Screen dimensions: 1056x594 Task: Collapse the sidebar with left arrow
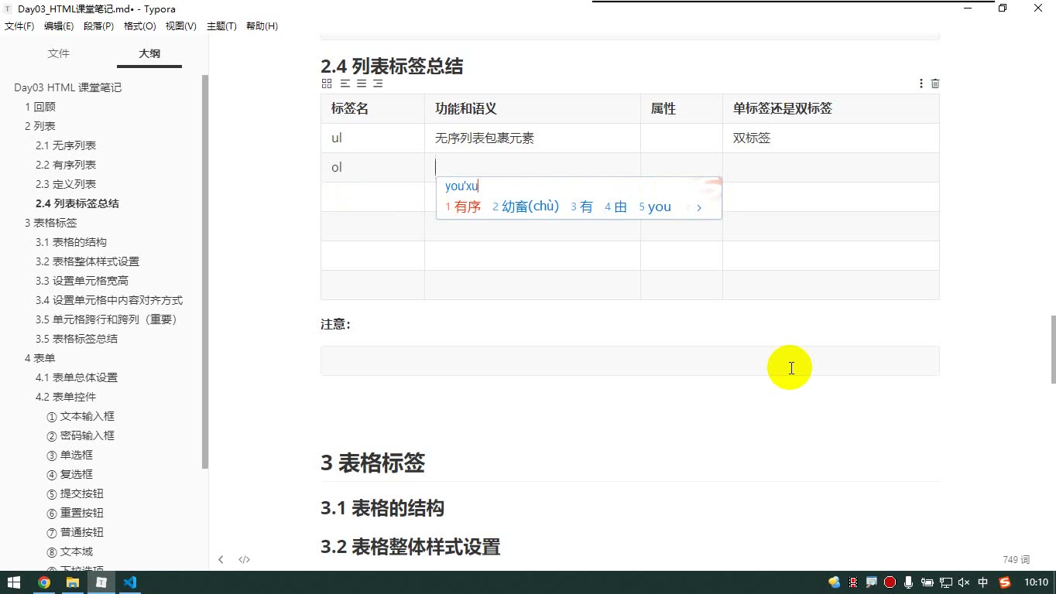(x=221, y=559)
